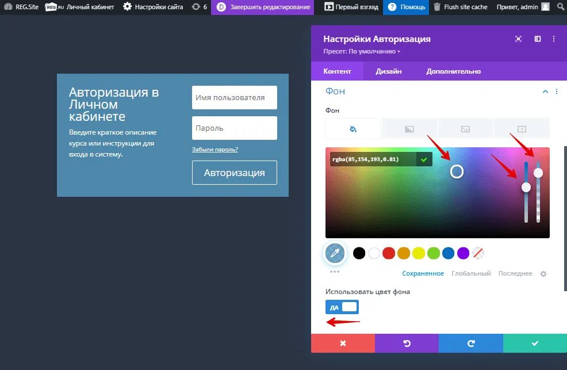The width and height of the screenshot is (567, 370).
Task: Click Имя пользователя input field
Action: tap(234, 97)
